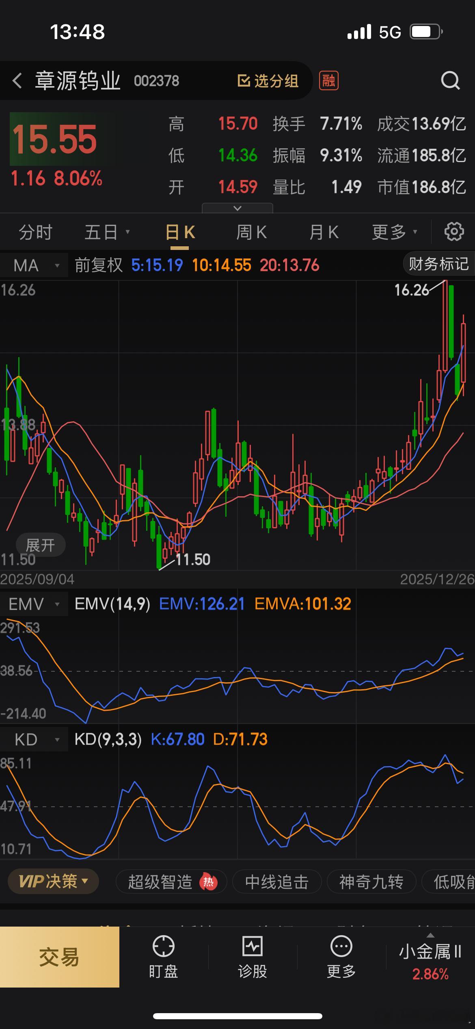Tap the end date 2025/12/26

(x=437, y=579)
